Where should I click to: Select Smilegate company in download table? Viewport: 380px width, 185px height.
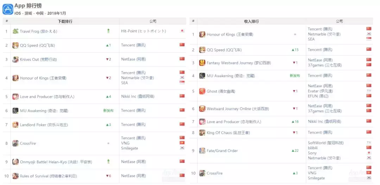coord(129,148)
